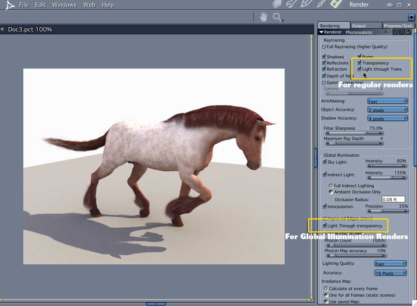
Task: Open the AntiAliasing dropdown
Action: coord(388,101)
